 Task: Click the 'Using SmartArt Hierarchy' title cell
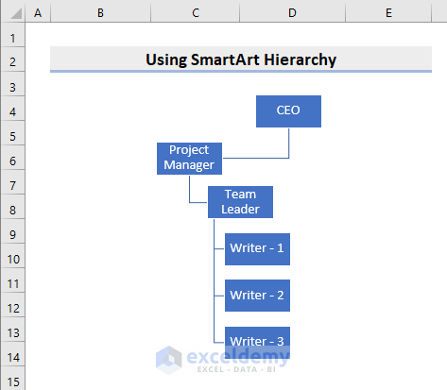241,59
